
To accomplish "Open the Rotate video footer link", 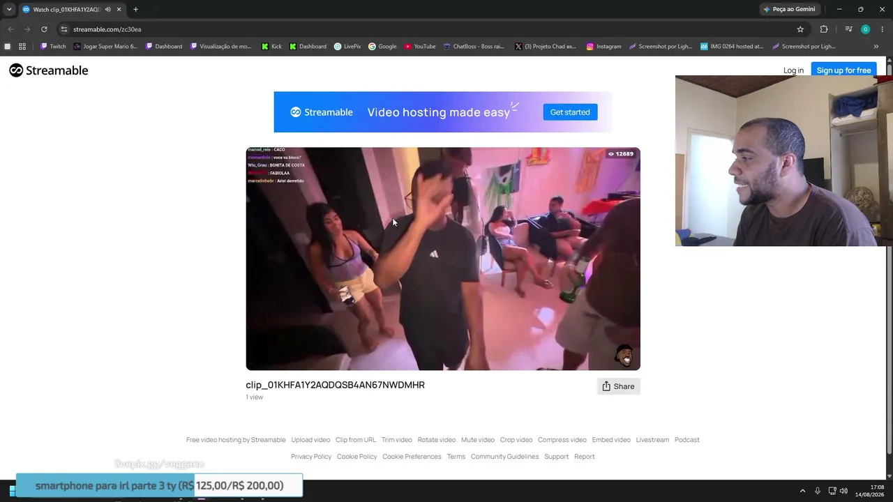I will pos(437,440).
